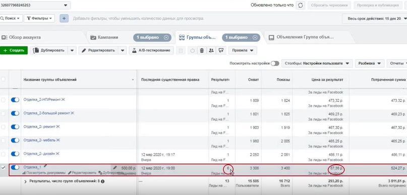This screenshot has height=195, width=407.
Task: Click the A/B-тестирование button
Action: point(151,50)
